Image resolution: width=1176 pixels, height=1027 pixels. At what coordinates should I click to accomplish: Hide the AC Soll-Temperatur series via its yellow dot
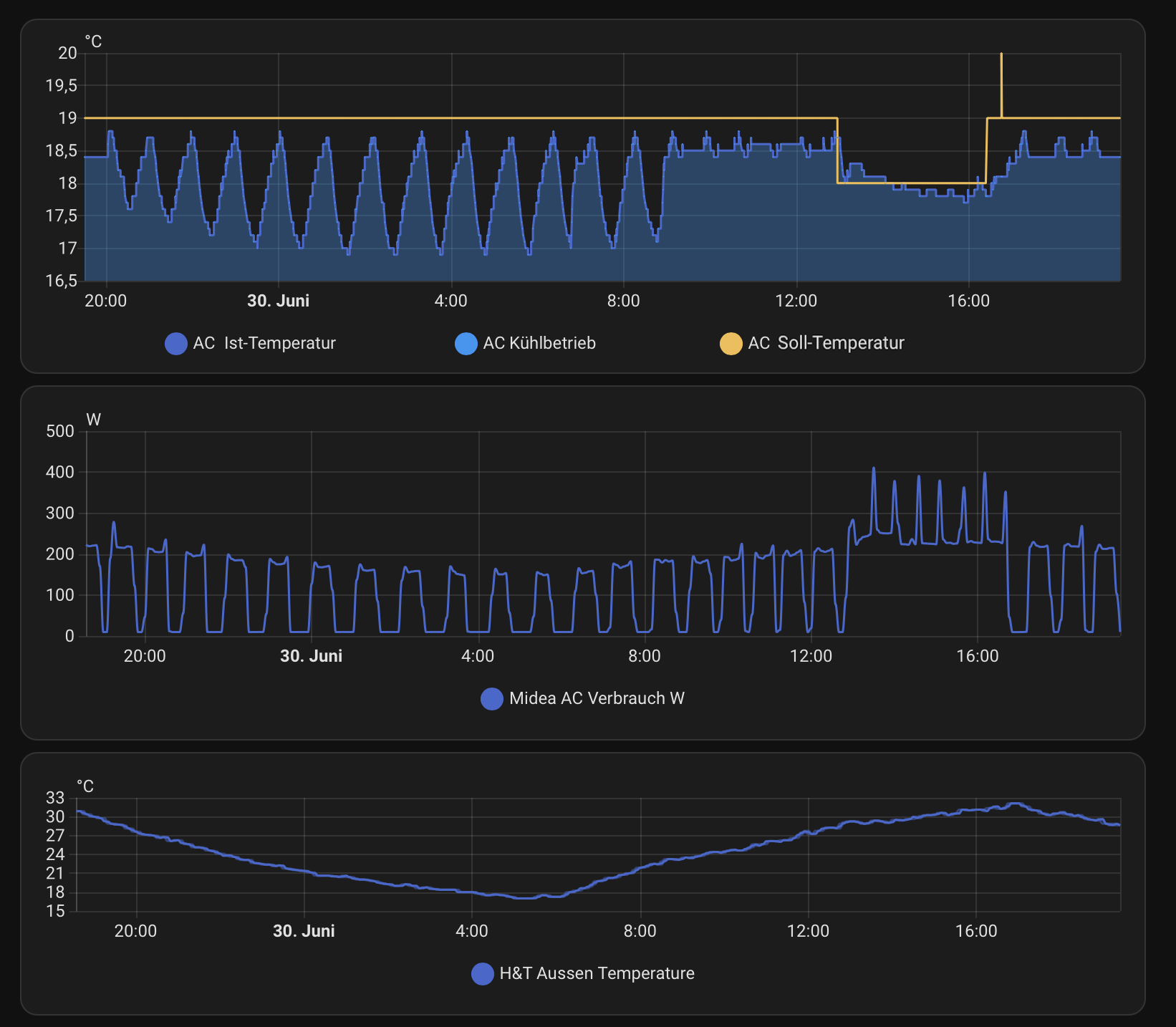pyautogui.click(x=731, y=344)
